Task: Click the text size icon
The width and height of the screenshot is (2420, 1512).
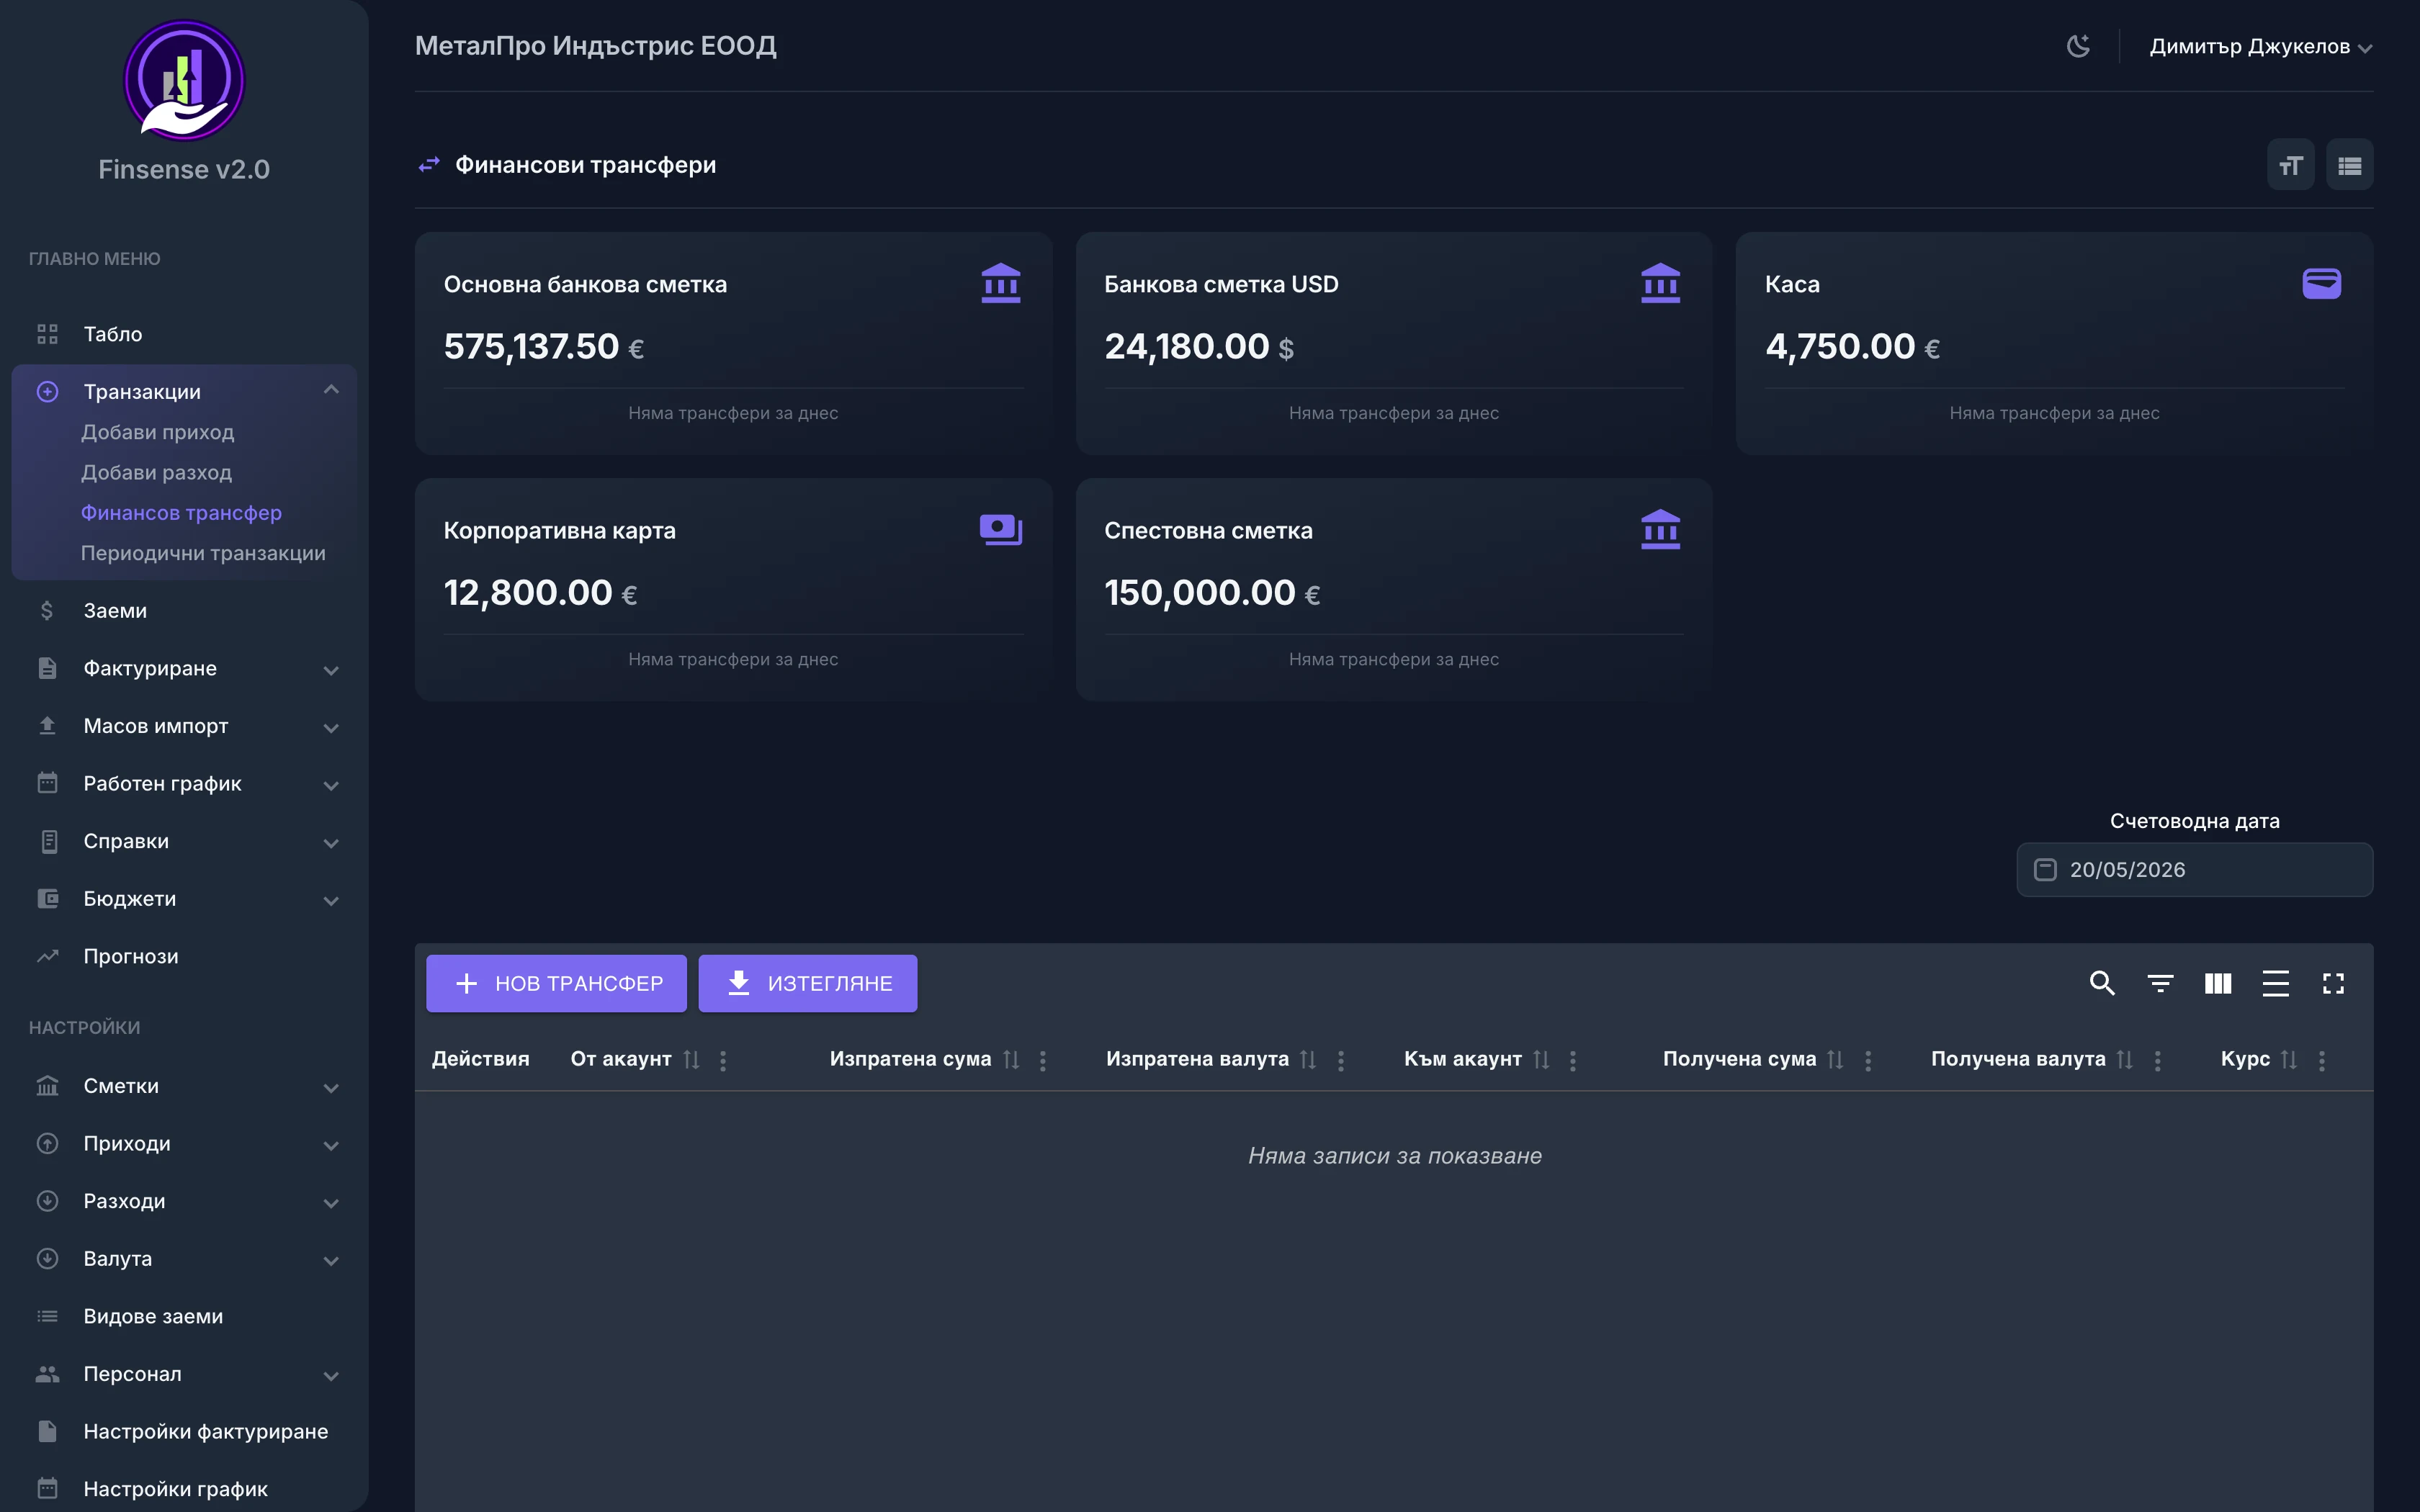Action: coord(2290,165)
